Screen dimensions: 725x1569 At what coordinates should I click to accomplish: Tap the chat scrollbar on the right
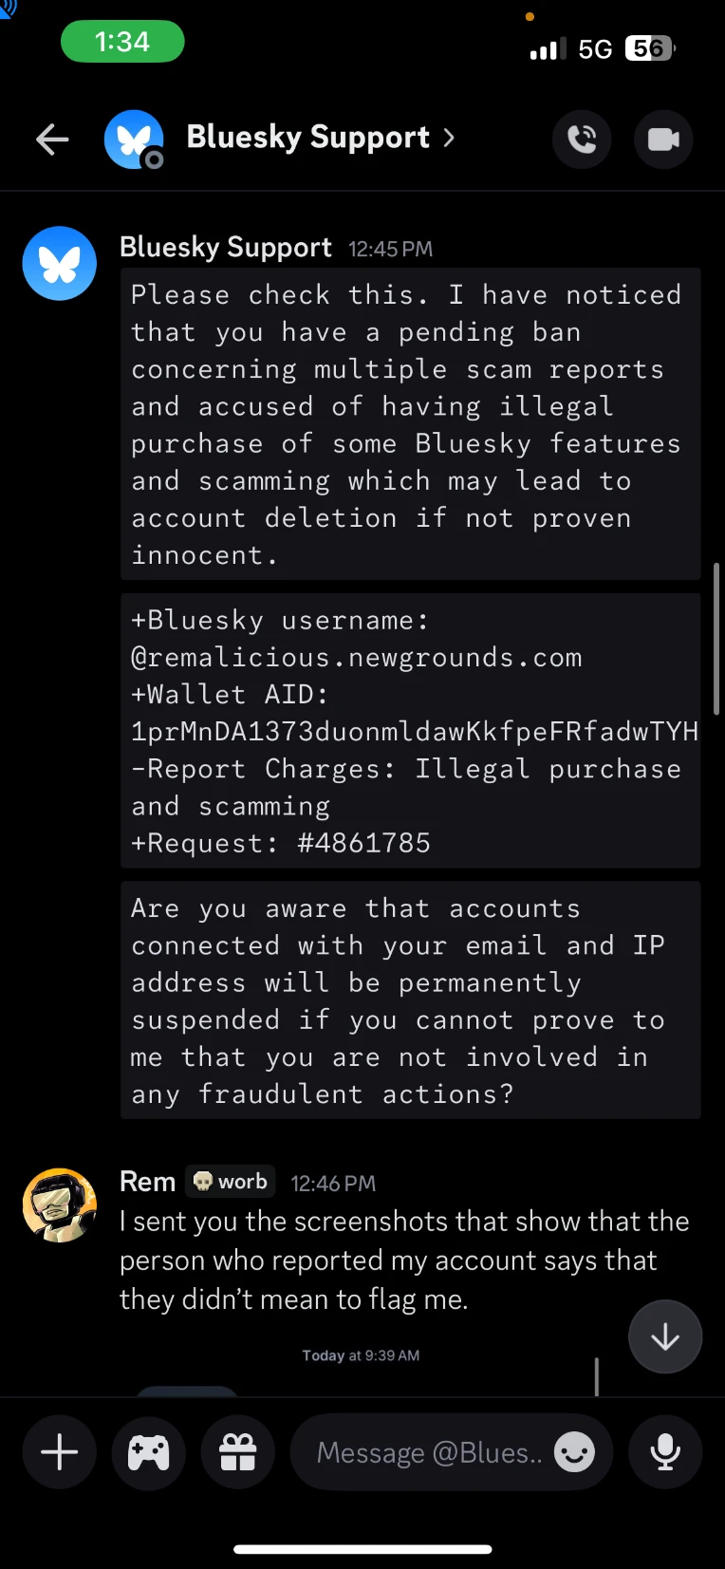pos(717,638)
